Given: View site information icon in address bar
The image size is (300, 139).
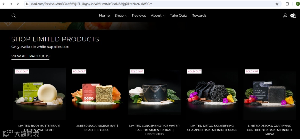Looking at the screenshot, I should click(x=27, y=4).
